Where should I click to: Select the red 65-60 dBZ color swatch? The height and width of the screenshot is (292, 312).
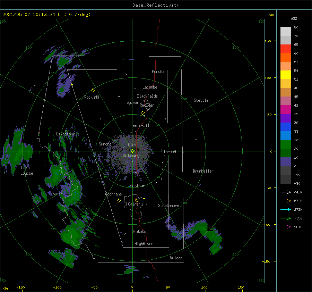(x=286, y=49)
